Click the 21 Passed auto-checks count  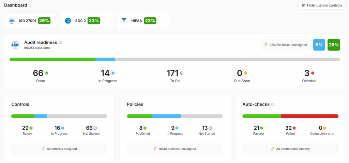[x=256, y=128]
